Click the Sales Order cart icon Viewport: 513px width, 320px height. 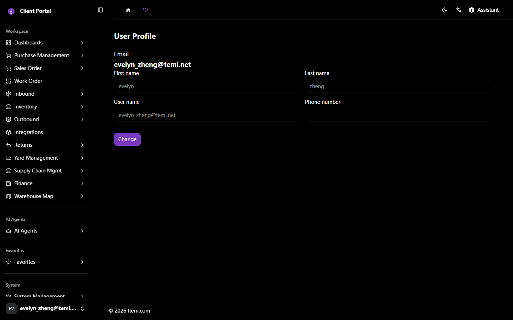click(x=9, y=68)
